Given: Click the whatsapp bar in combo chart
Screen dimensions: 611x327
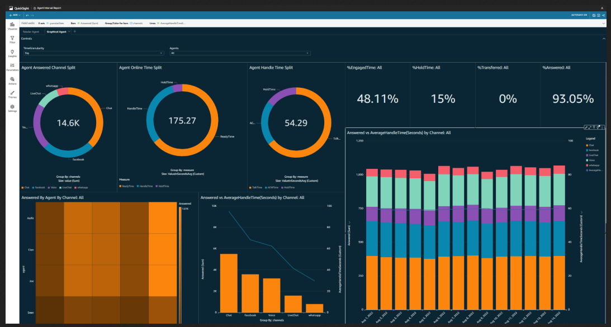Looking at the screenshot, I should [x=315, y=308].
